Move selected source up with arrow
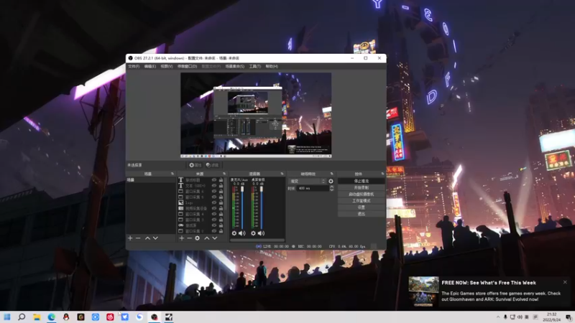Viewport: 575px width, 323px height. [x=206, y=238]
